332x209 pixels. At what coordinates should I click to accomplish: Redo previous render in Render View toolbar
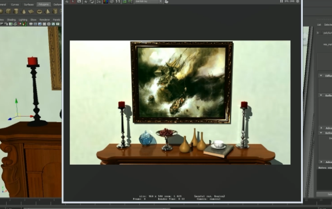pyautogui.click(x=68, y=2)
